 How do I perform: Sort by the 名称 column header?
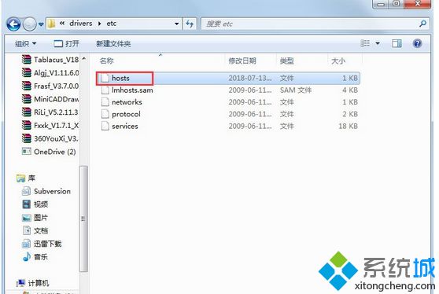107,61
